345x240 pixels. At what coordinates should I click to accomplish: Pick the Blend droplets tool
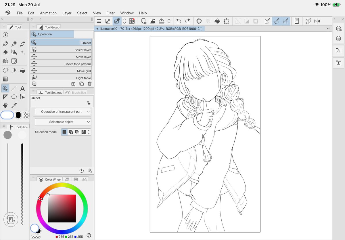[5, 61]
